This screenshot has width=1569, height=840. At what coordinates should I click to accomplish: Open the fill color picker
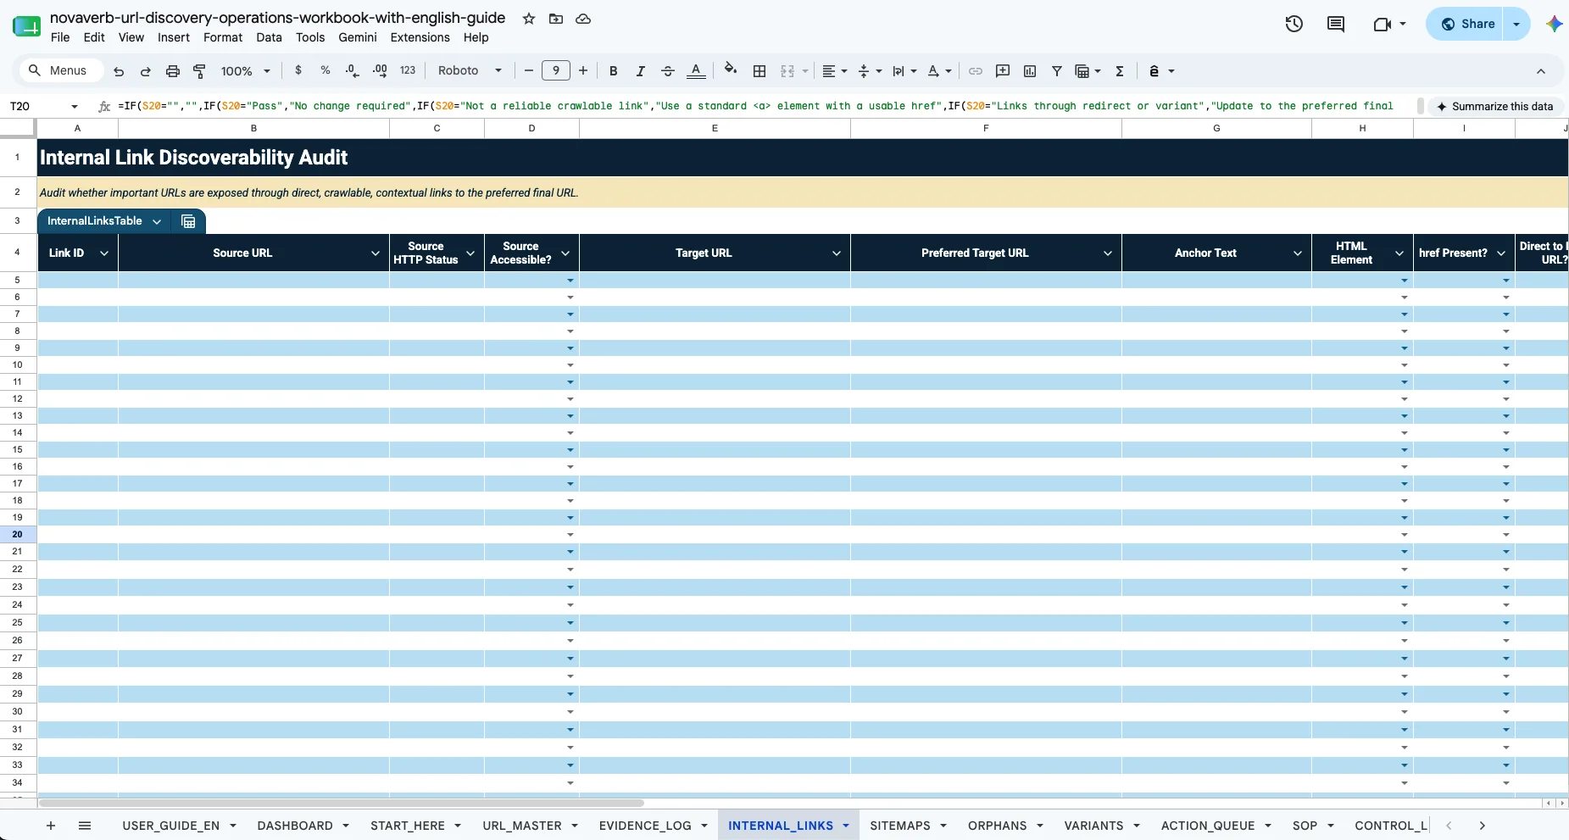coord(731,70)
